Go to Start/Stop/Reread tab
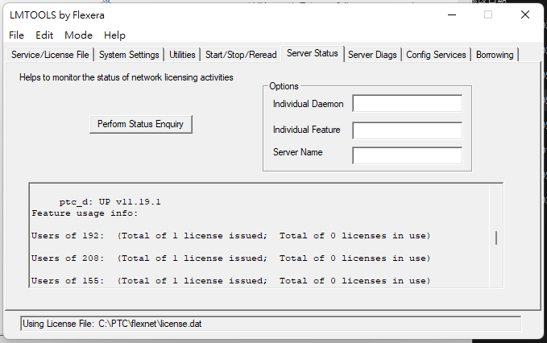Screen dimensions: 547x343 tap(239, 55)
